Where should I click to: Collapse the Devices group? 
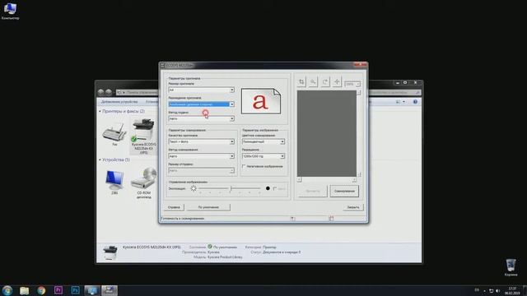coord(100,160)
